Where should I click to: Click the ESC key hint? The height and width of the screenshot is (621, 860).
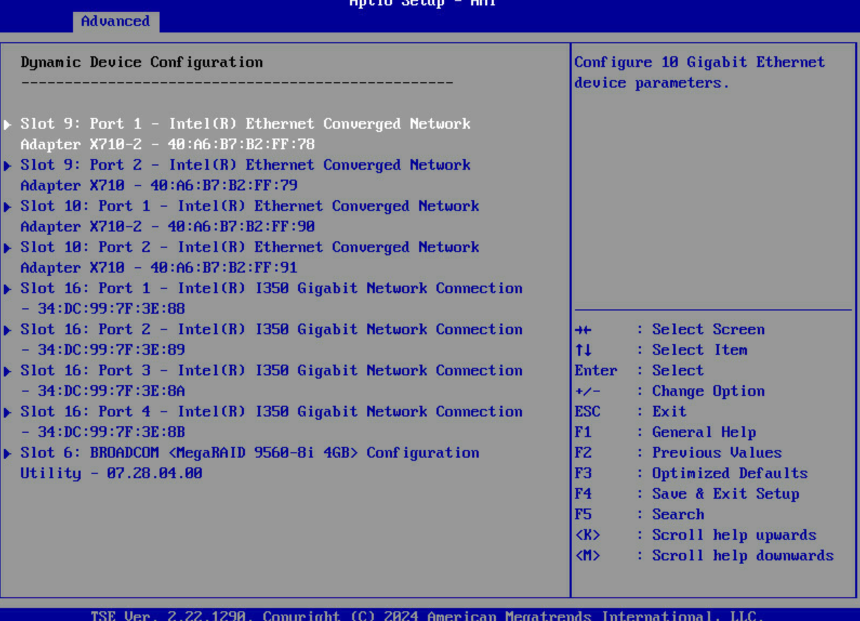click(x=587, y=412)
